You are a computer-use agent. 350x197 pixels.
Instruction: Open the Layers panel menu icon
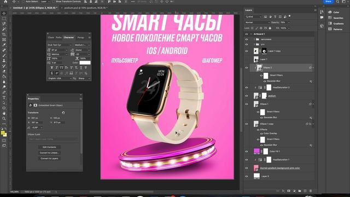click(315, 10)
